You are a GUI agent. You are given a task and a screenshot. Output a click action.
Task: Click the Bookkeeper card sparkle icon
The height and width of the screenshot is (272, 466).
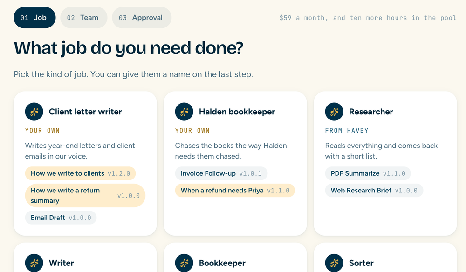pos(184,263)
